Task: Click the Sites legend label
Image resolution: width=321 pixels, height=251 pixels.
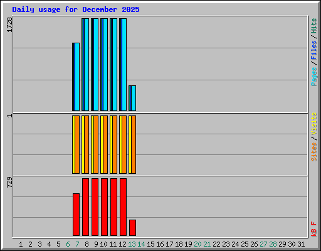Action: coord(314,152)
